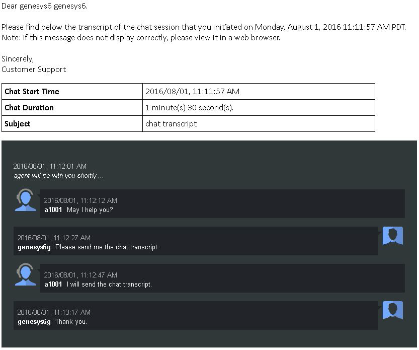Image resolution: width=419 pixels, height=350 pixels.
Task: Click the customer avatar beside "Thank you."
Action: [x=392, y=310]
